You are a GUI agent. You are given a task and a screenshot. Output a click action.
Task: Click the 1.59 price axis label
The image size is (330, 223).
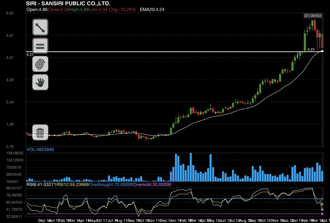[10, 124]
